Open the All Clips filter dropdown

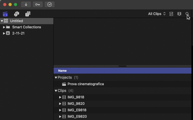(157, 14)
